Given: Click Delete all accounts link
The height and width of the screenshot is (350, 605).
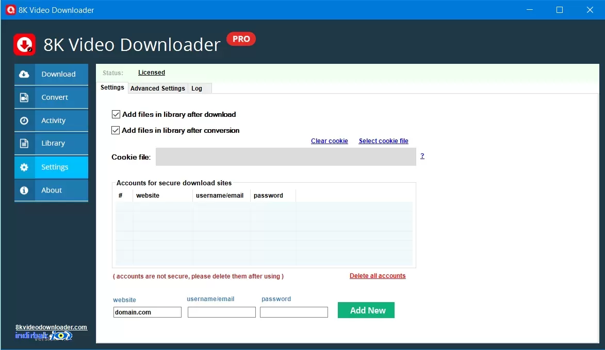Looking at the screenshot, I should click(378, 276).
